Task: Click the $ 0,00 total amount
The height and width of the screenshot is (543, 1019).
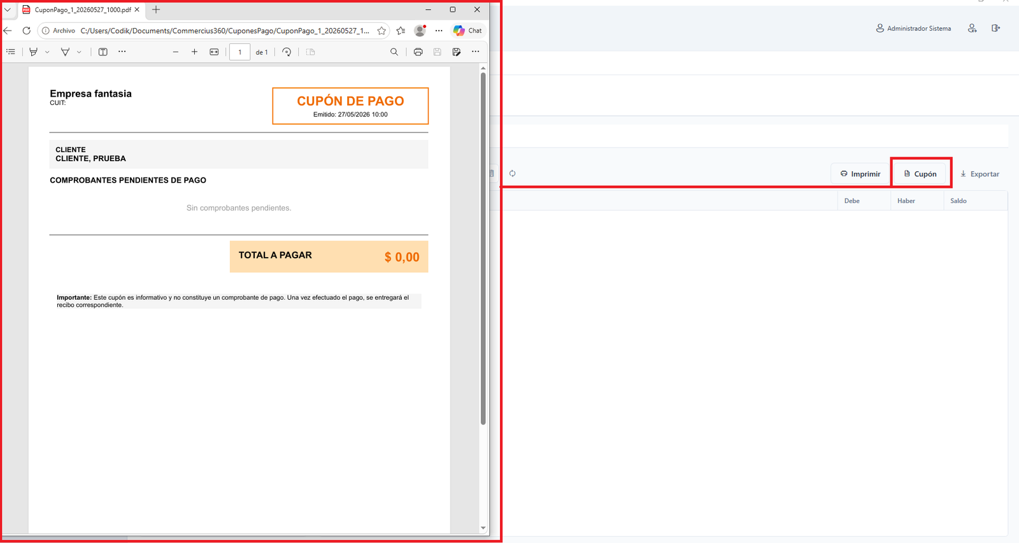Action: tap(402, 257)
